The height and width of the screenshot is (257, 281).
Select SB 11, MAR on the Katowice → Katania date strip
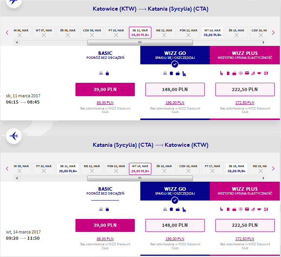point(140,33)
